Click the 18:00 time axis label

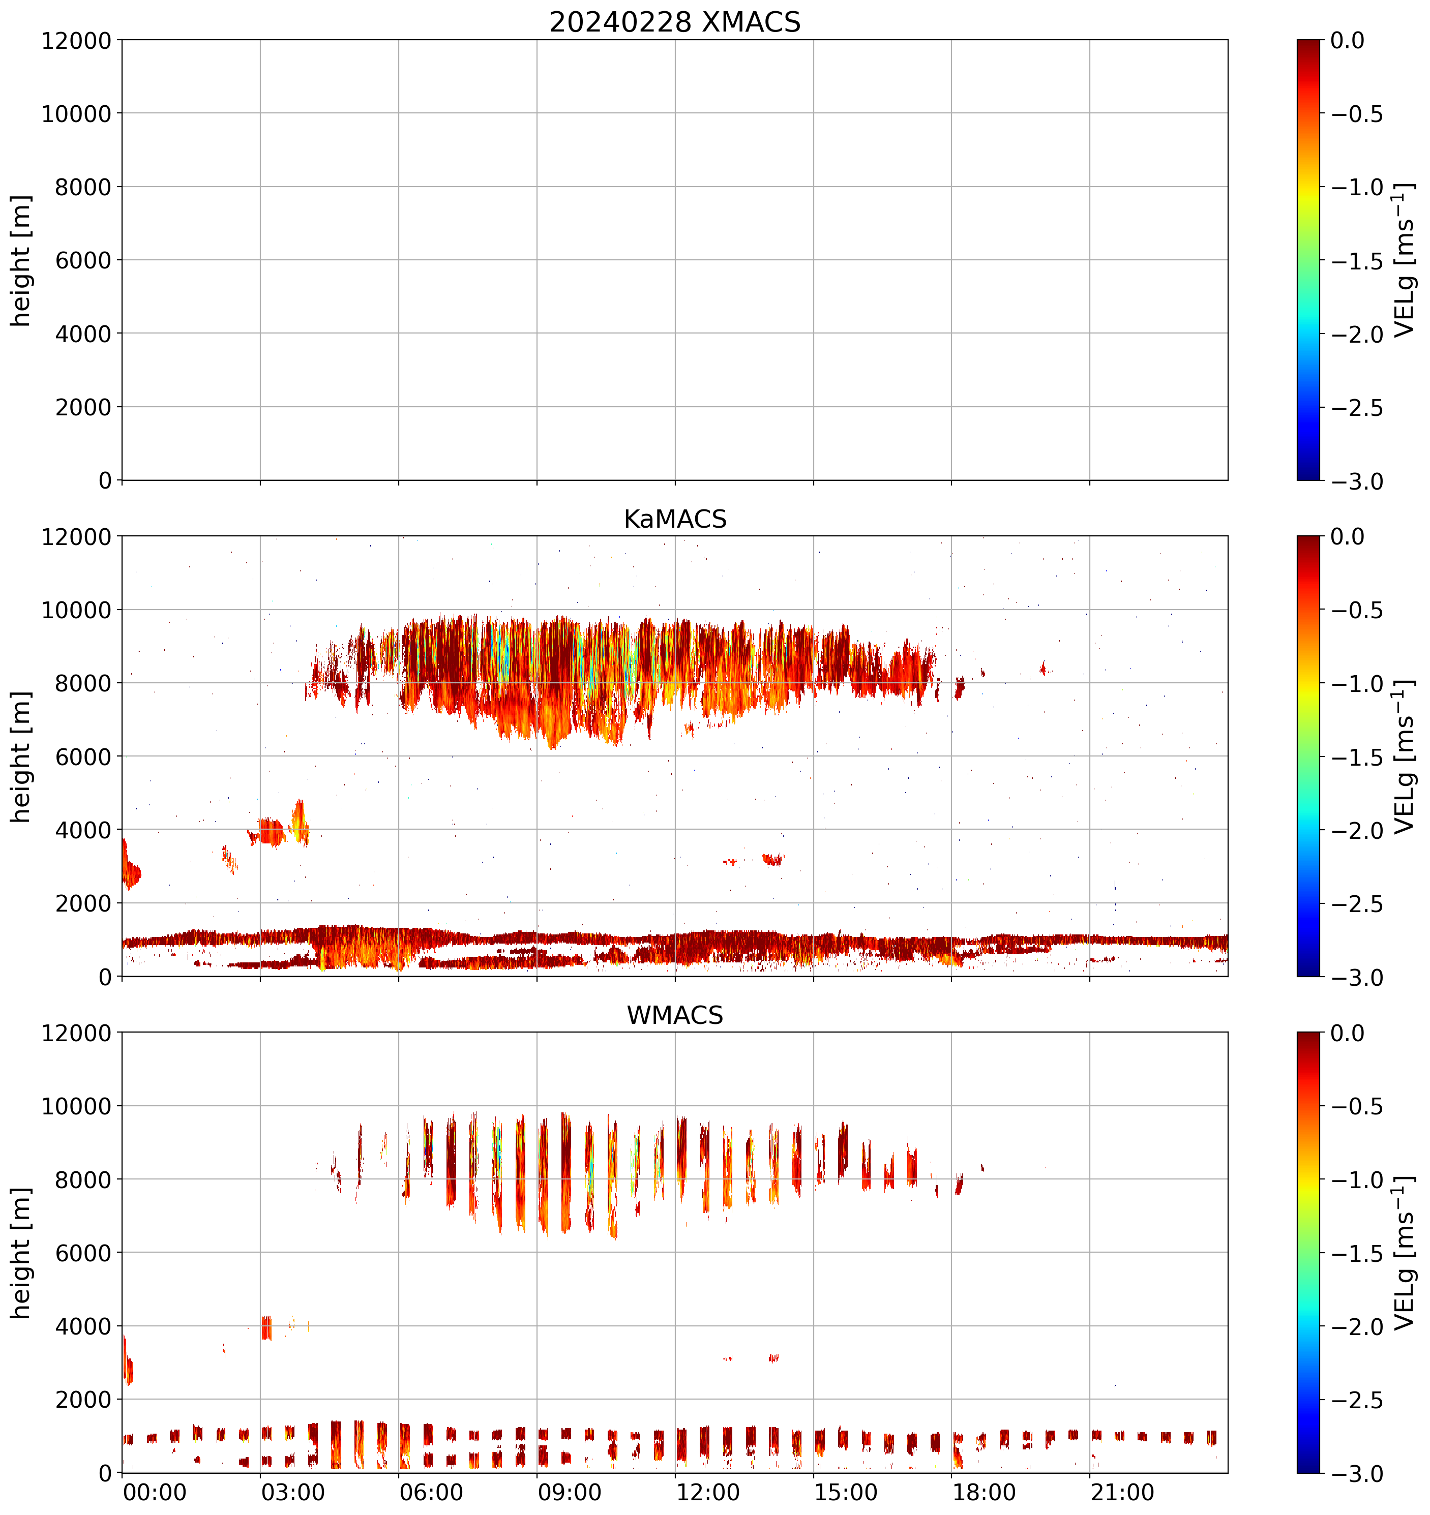(984, 1492)
